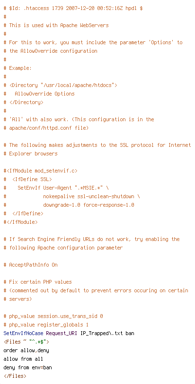The height and width of the screenshot is (384, 195).
Task: Click the $Id: .htaccess header comment line
Action: pos(73,9)
